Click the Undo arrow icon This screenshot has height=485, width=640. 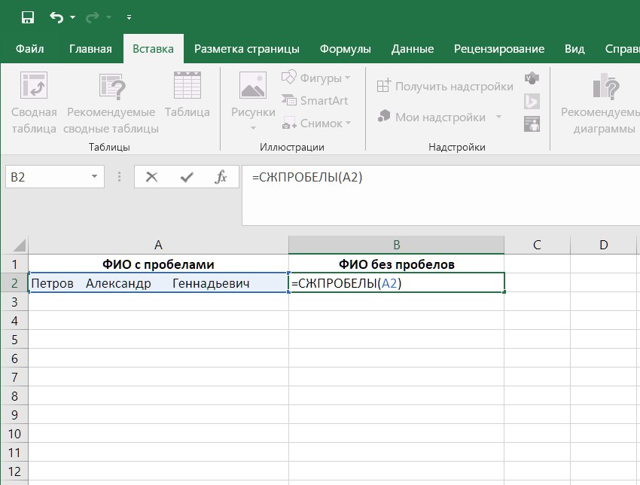pyautogui.click(x=56, y=17)
